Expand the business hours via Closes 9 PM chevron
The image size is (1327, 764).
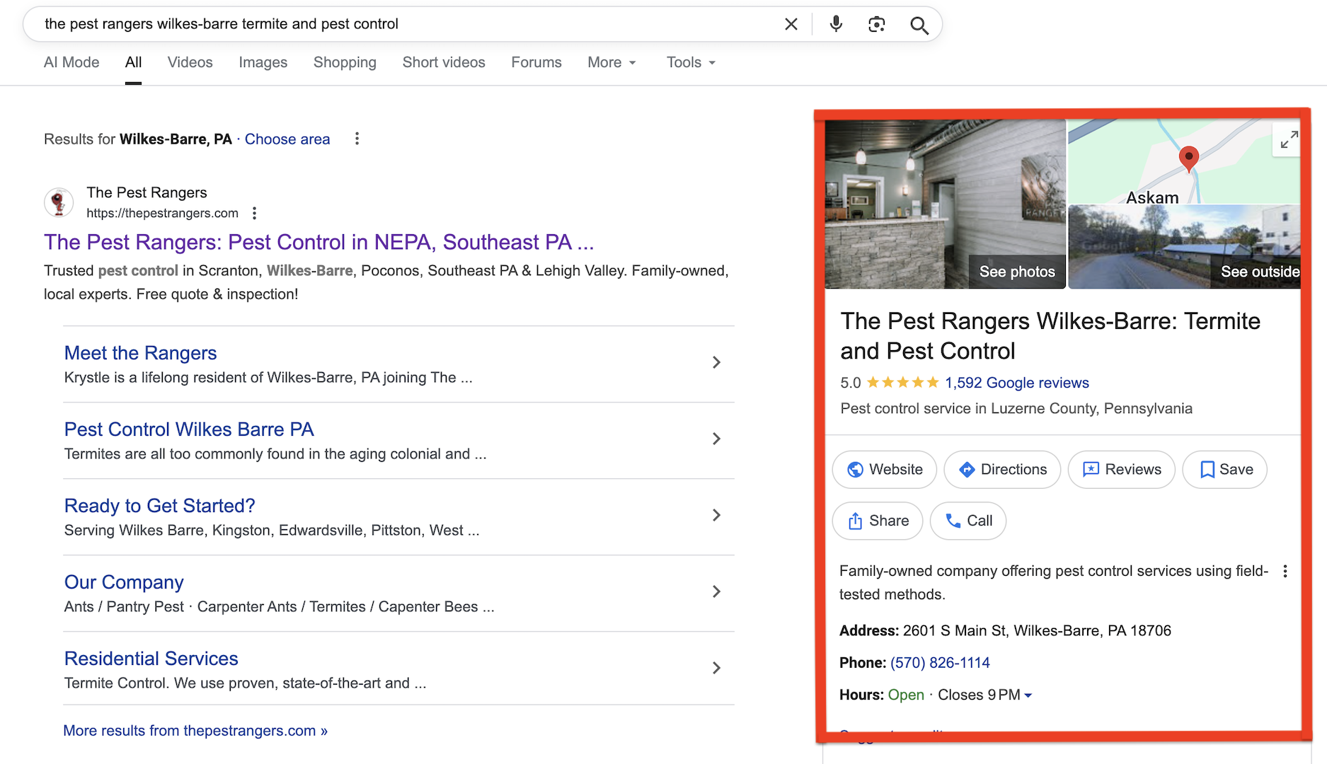pyautogui.click(x=1028, y=695)
